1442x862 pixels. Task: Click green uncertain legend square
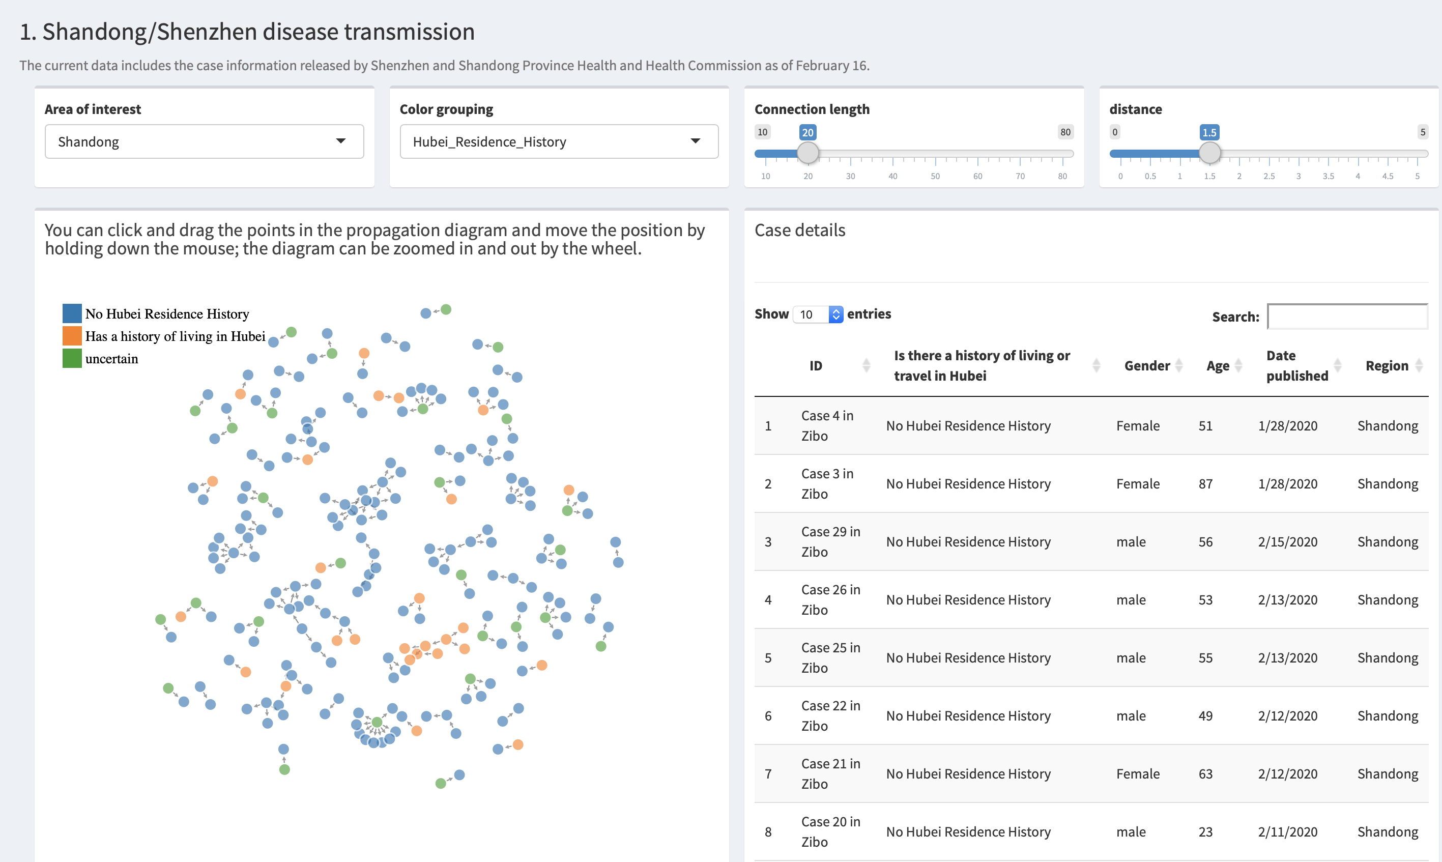(72, 358)
